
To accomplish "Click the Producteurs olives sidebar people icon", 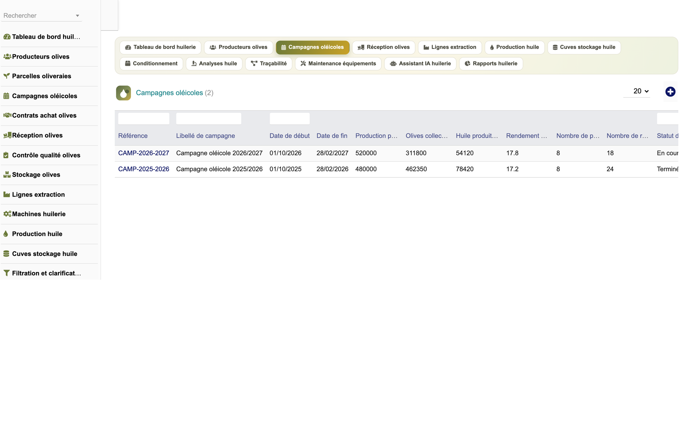I will 7,57.
